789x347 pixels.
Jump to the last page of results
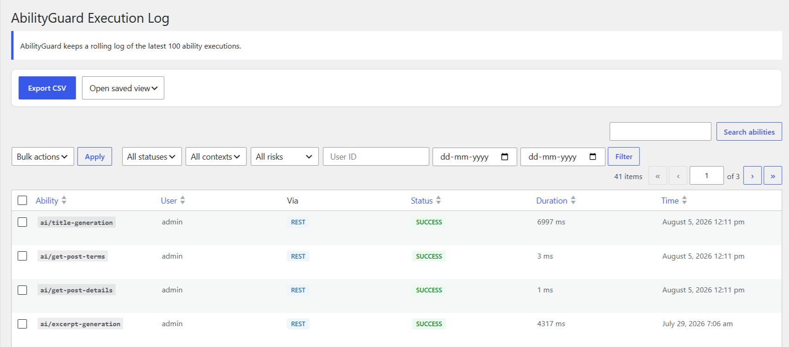pyautogui.click(x=773, y=175)
